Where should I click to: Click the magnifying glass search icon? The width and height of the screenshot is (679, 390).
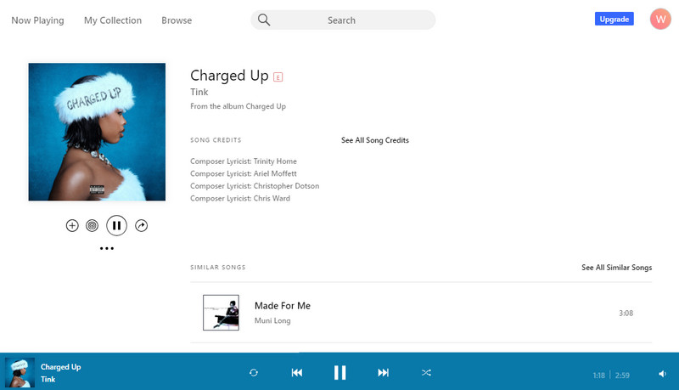pos(264,20)
